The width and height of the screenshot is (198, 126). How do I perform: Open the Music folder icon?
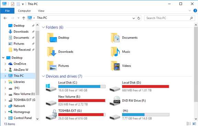pos(115,52)
